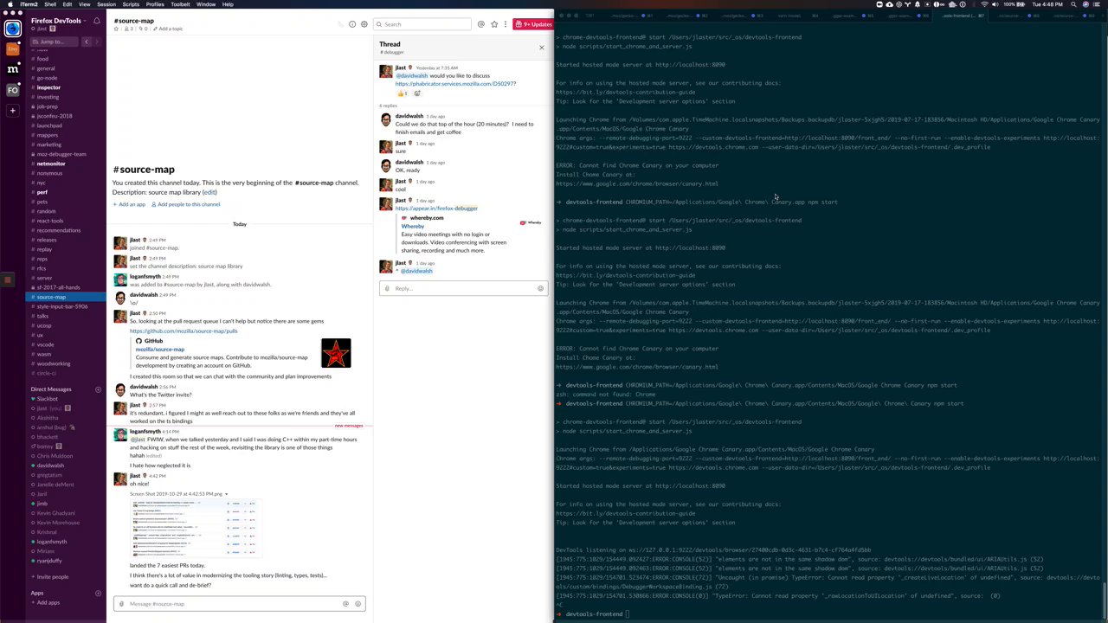Add reaction to jlast's thread message
This screenshot has height=623, width=1108.
click(x=416, y=93)
